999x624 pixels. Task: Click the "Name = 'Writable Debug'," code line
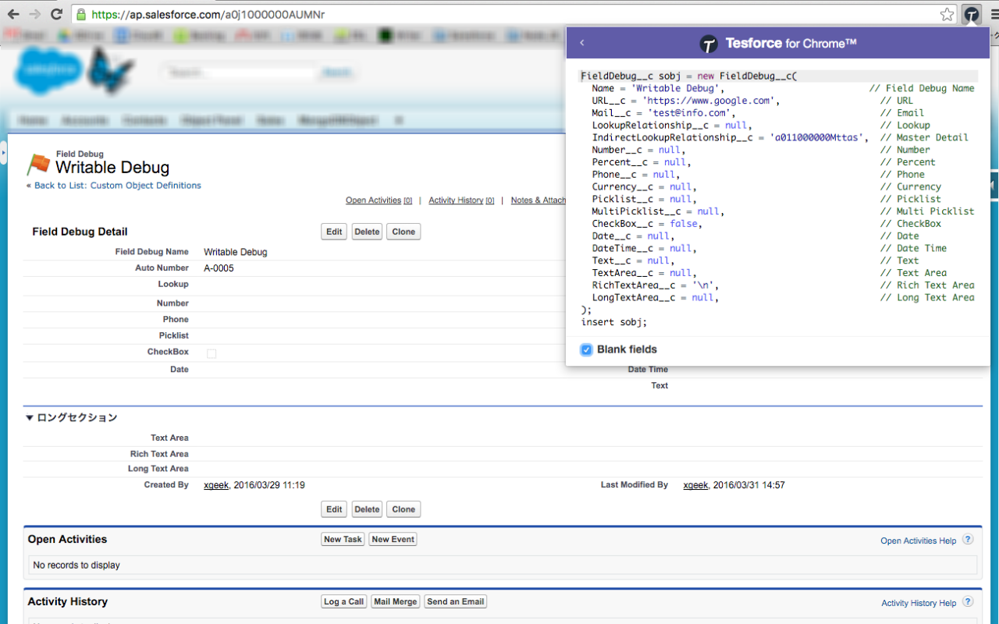pos(658,88)
